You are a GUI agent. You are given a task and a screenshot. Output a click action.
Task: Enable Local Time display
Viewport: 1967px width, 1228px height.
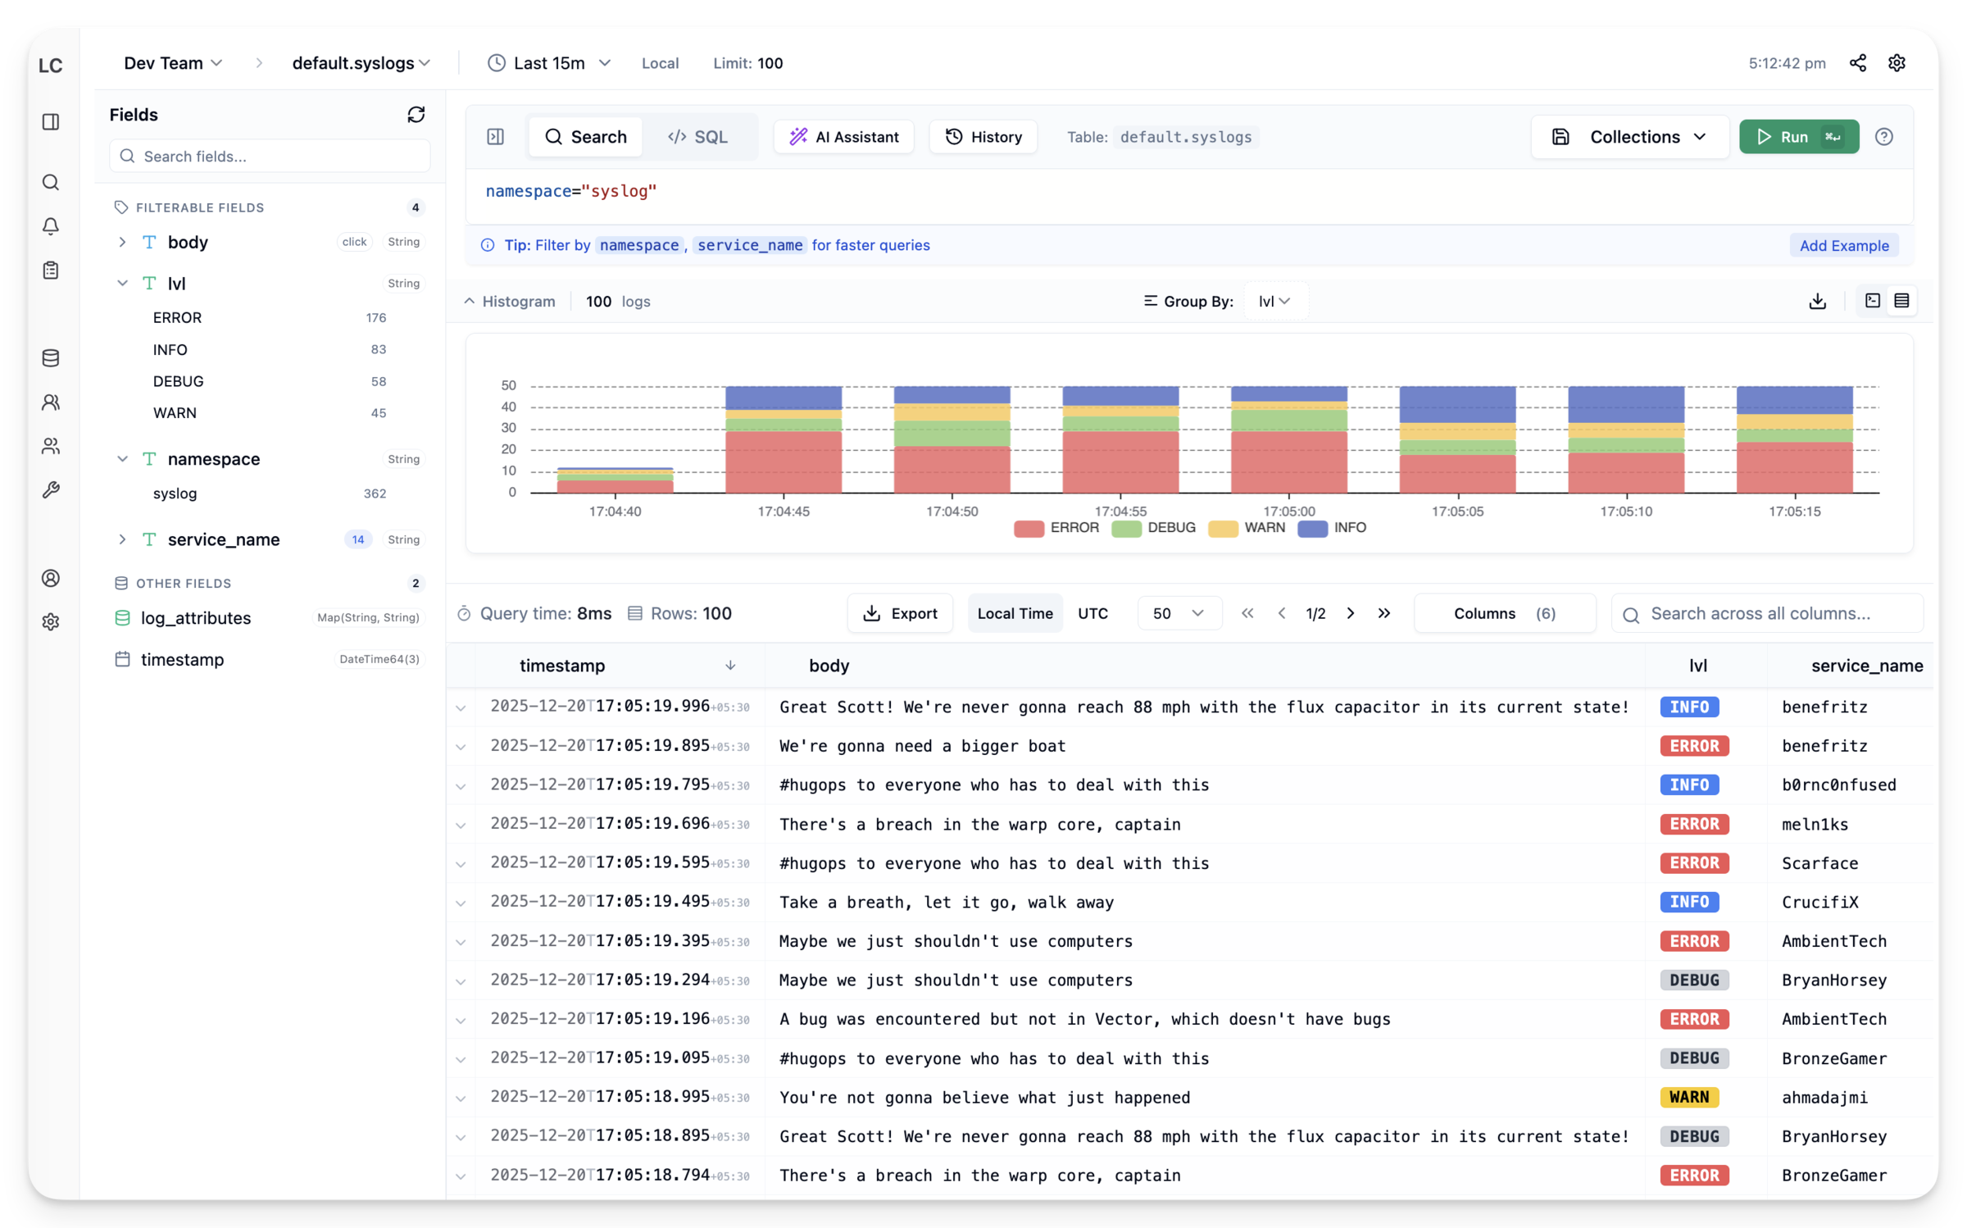(1015, 612)
